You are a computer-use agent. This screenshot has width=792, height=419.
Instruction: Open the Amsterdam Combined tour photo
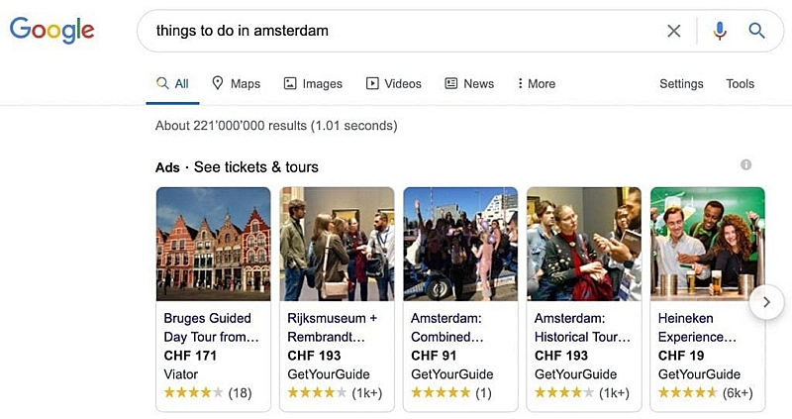[x=460, y=244]
